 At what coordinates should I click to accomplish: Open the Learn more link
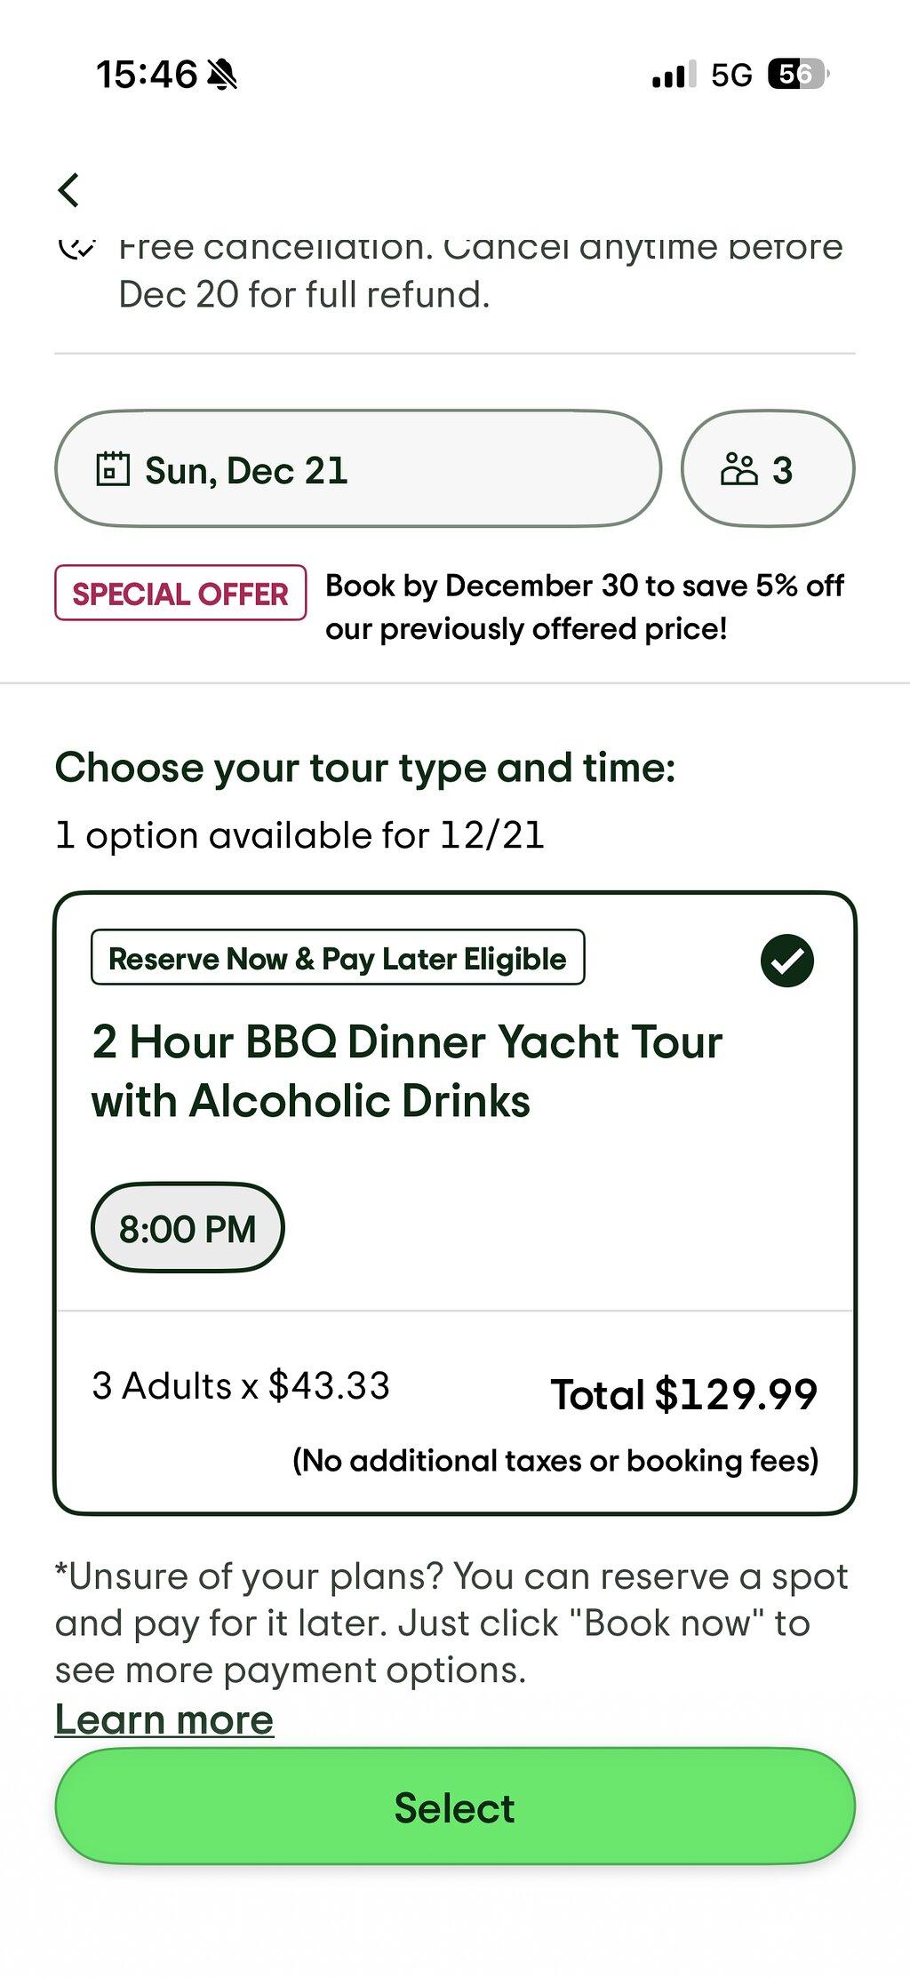point(164,1719)
